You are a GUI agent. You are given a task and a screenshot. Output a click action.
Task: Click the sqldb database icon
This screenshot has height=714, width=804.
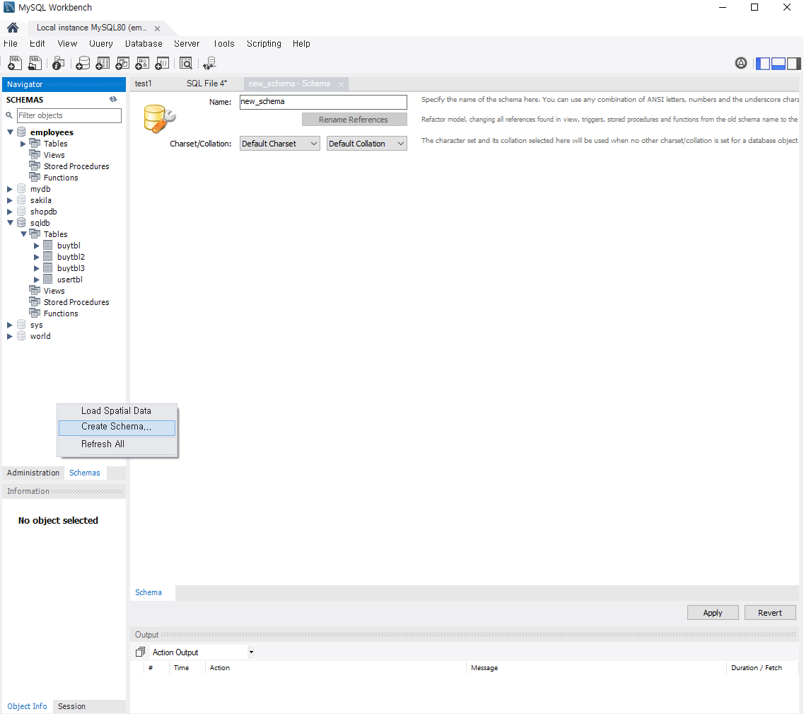(x=21, y=223)
